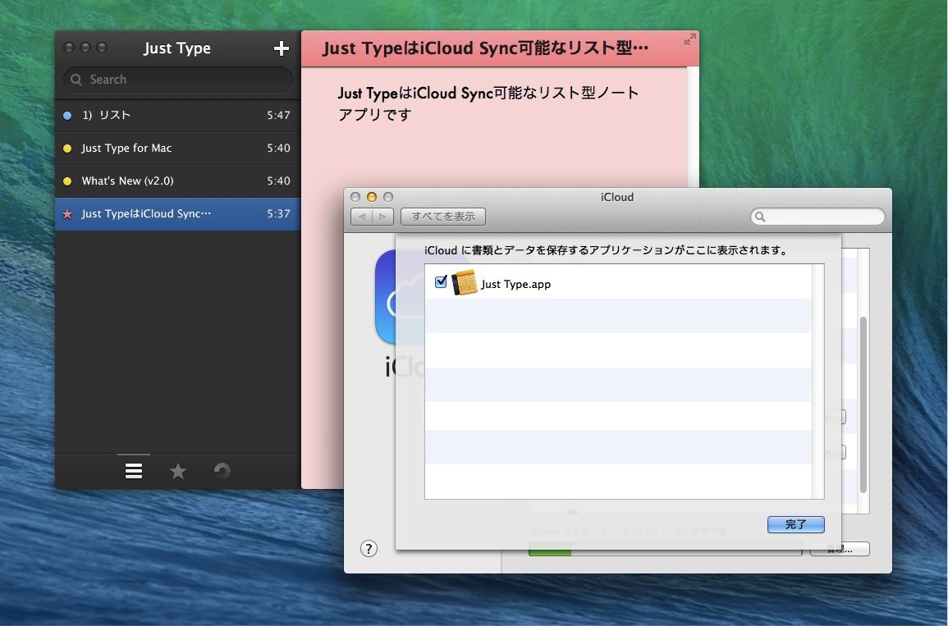Click the iCloud sheet description text
Image resolution: width=948 pixels, height=626 pixels.
[607, 250]
